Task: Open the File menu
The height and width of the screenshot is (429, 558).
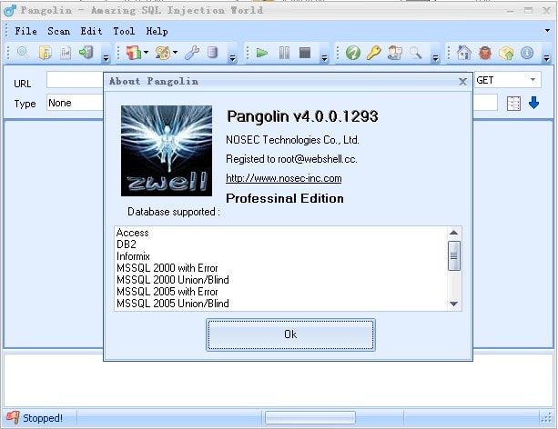Action: click(26, 31)
